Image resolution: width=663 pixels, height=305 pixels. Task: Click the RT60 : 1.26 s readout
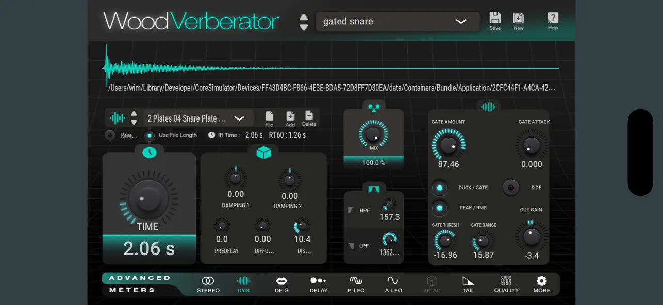point(287,135)
